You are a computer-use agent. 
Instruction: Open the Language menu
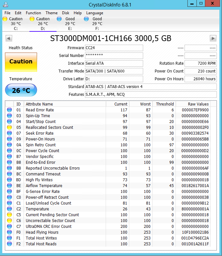[x=95, y=13]
